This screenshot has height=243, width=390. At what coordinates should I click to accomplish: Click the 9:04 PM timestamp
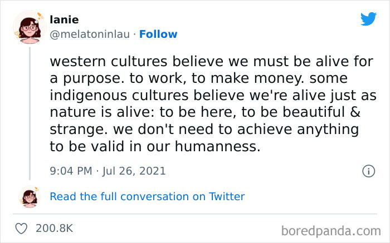point(71,171)
